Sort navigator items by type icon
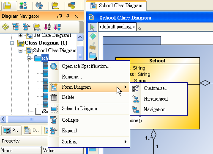This screenshot has width=213, height=154. pyautogui.click(x=57, y=27)
